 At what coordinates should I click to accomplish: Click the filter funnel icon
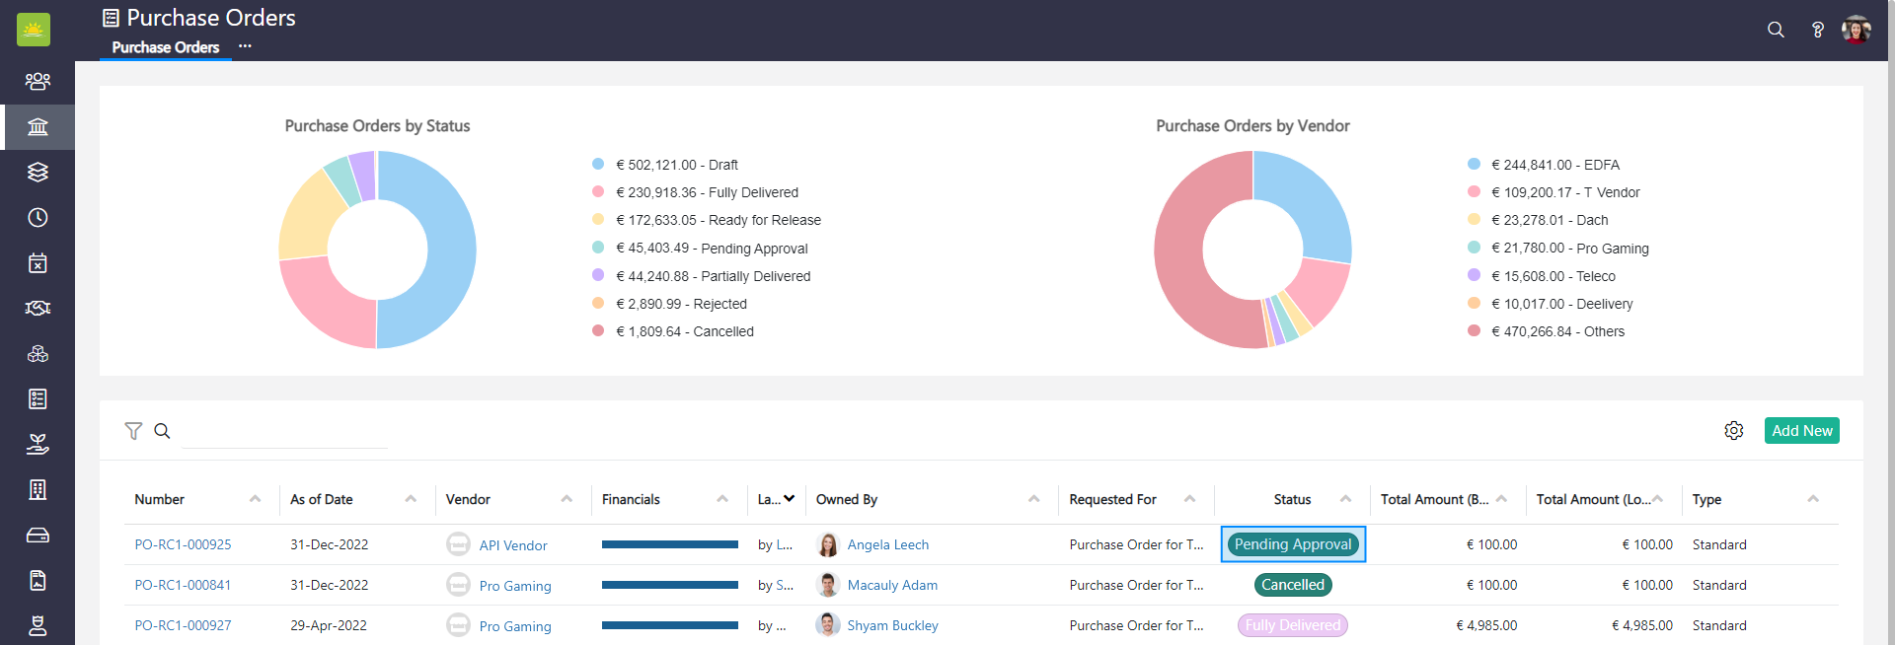[x=133, y=431]
